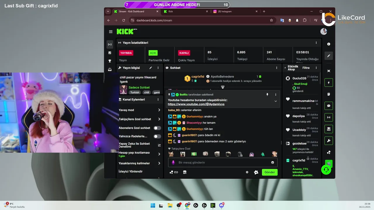Viewport: 374px width, 210px height.
Task: Open browser extensions puzzle icon
Action: click(305, 20)
